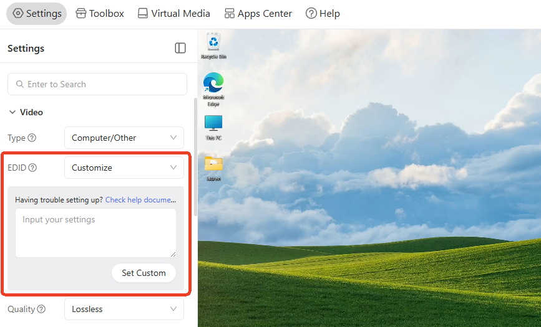Open the Toolbox menu
541x327 pixels.
(100, 14)
